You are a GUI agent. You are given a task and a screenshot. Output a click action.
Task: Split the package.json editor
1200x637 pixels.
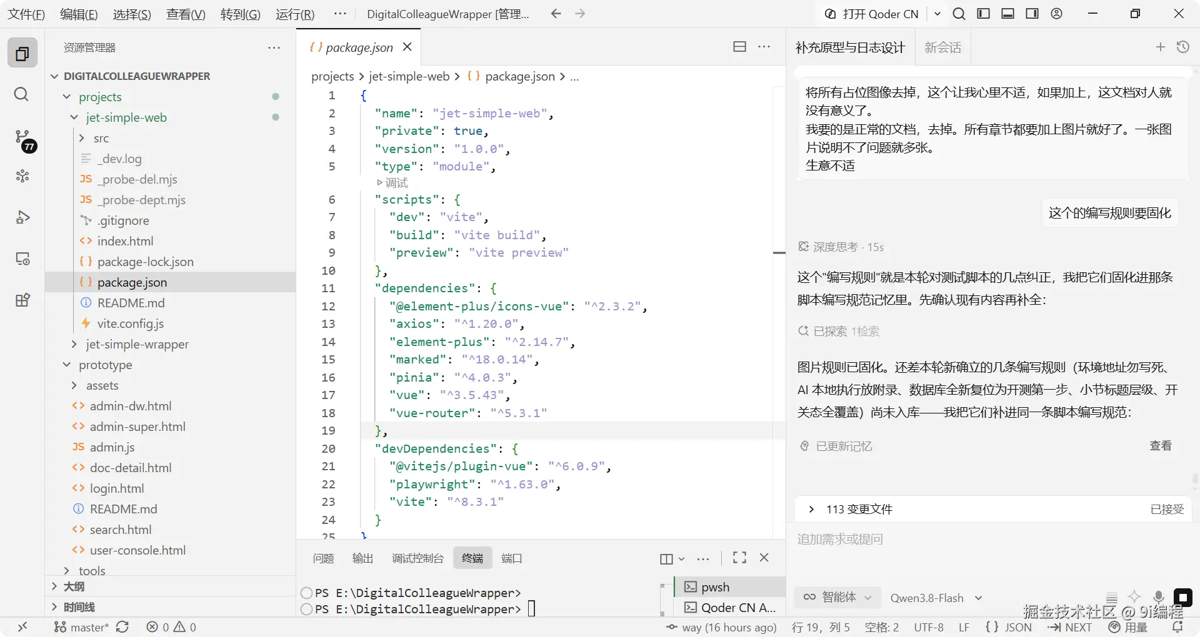(739, 47)
